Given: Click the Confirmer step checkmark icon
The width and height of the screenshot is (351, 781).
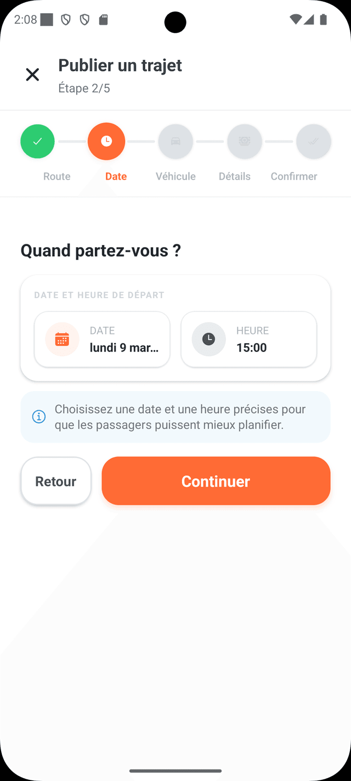Looking at the screenshot, I should [x=314, y=141].
